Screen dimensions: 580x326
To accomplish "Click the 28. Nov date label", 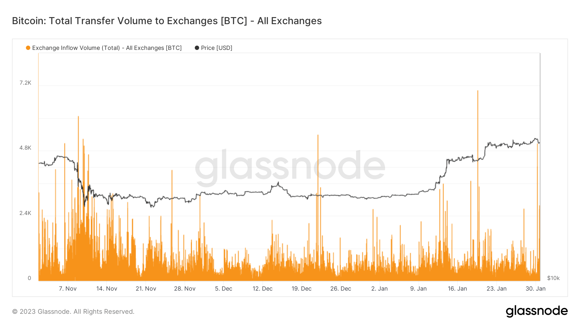I will coord(185,289).
